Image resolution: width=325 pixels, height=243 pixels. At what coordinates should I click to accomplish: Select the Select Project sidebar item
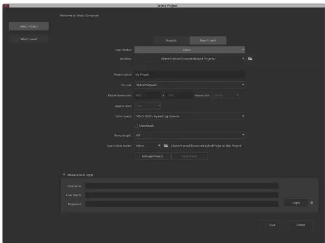pyautogui.click(x=29, y=26)
